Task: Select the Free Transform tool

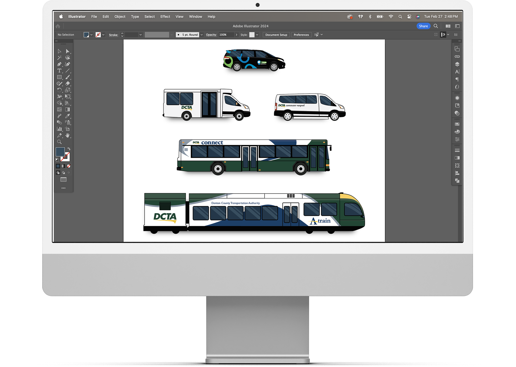Action: (67, 97)
